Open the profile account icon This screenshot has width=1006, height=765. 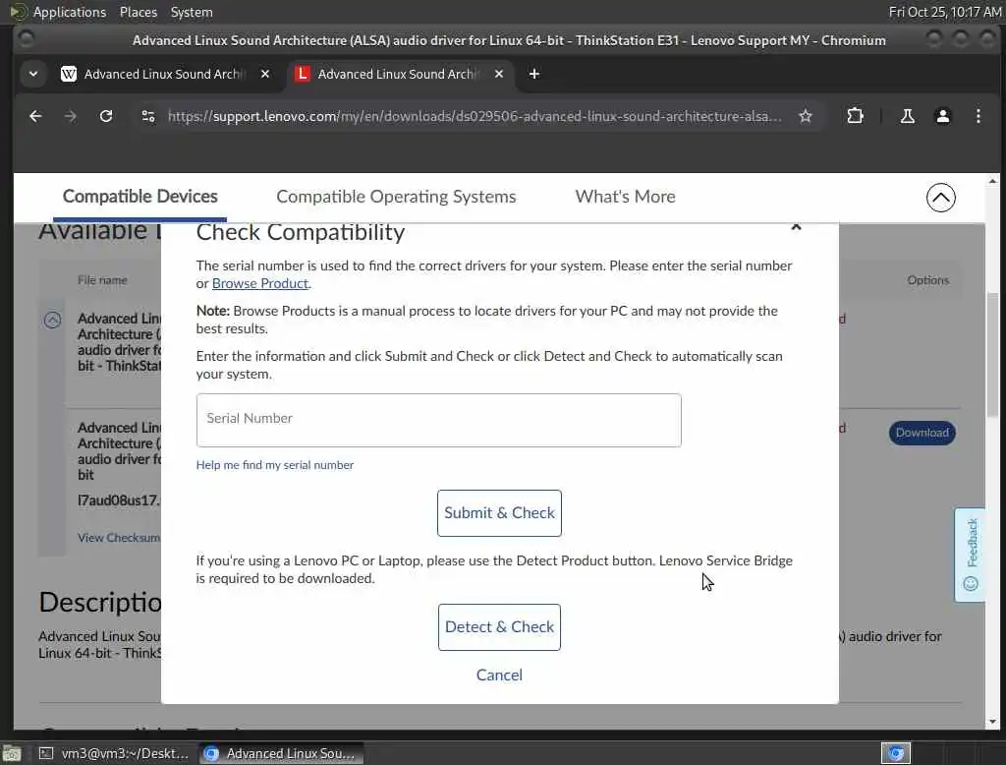942,116
